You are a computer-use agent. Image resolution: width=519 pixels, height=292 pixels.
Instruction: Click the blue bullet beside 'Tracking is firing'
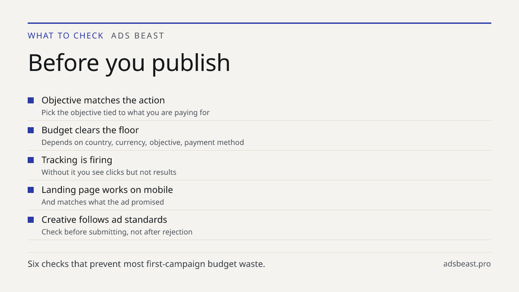point(31,160)
